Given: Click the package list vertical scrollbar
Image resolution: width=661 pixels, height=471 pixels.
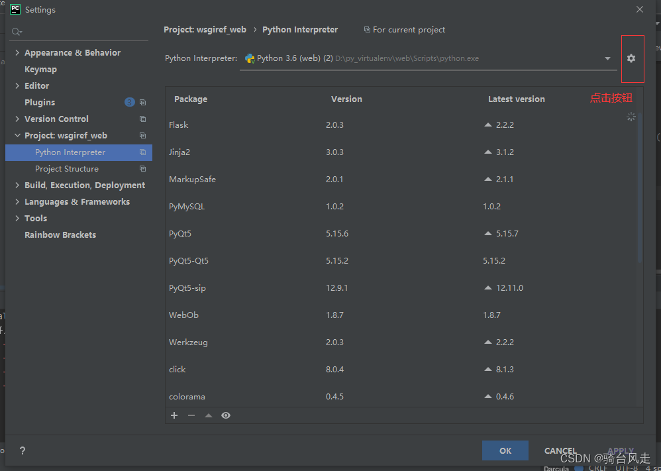Looking at the screenshot, I should click(640, 187).
